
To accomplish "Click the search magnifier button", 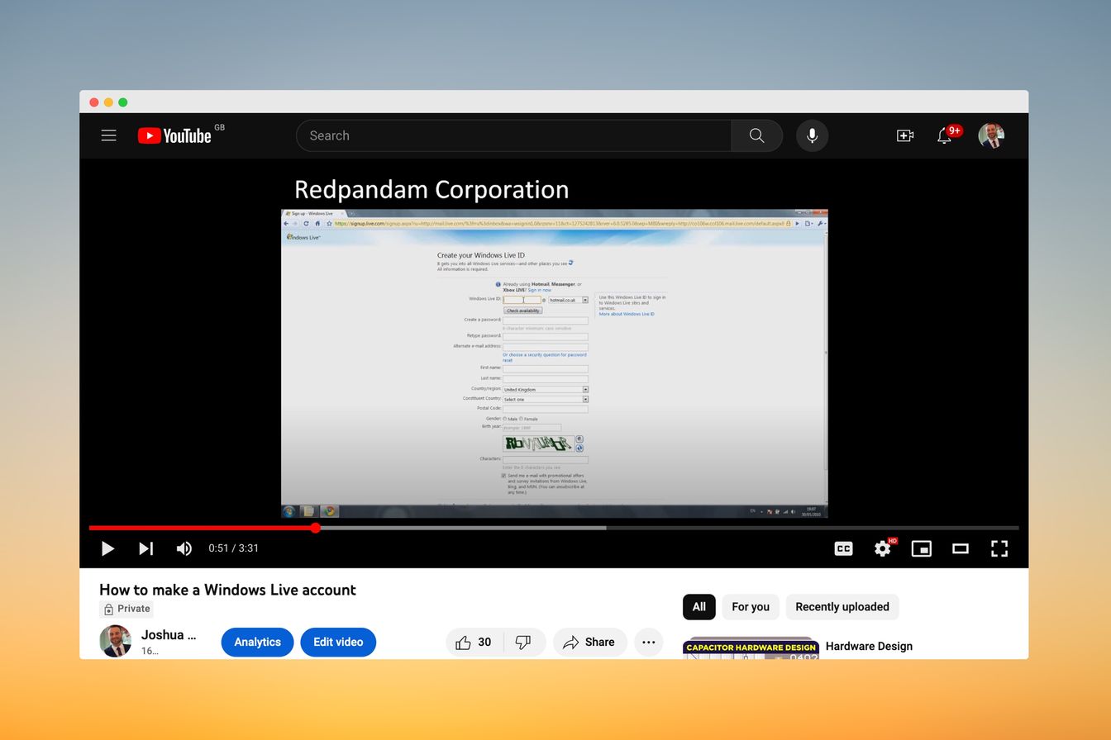I will click(x=756, y=135).
